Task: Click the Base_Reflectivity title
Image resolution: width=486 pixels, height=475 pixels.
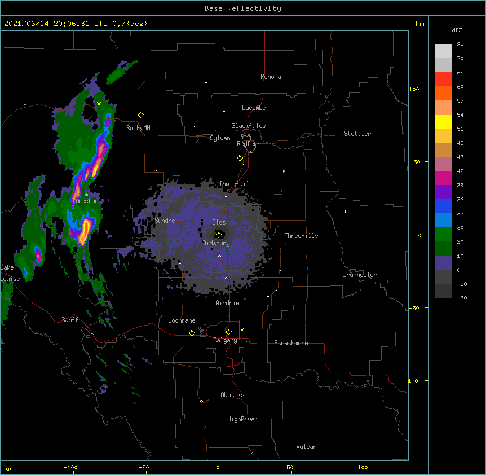Action: [243, 8]
